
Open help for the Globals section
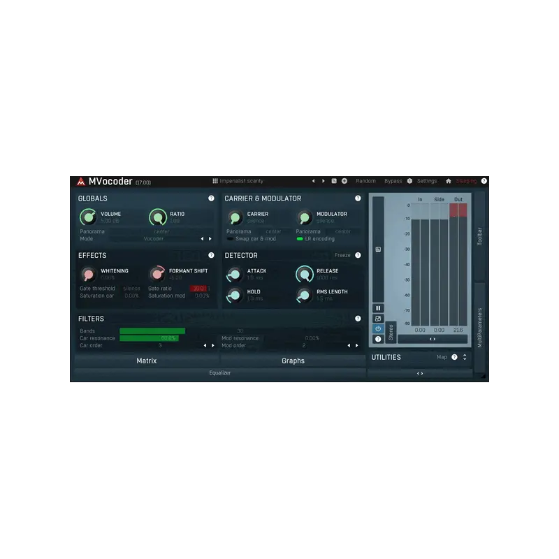211,198
